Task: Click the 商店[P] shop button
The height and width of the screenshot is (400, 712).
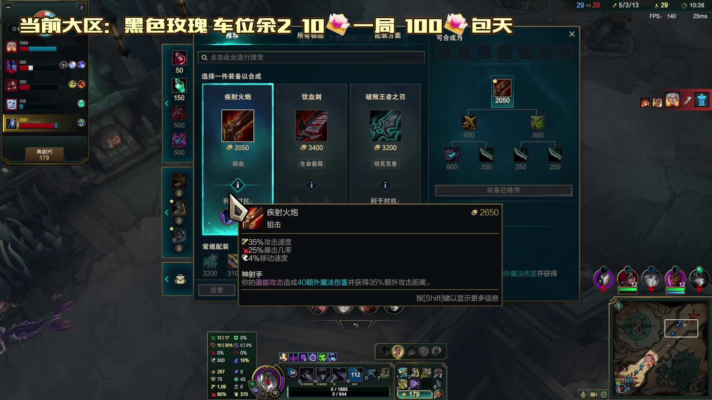Action: pos(44,154)
